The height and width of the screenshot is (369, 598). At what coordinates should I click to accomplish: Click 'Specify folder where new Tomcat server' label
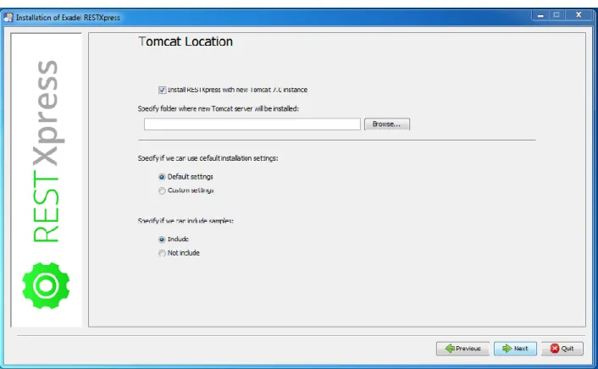pyautogui.click(x=219, y=108)
